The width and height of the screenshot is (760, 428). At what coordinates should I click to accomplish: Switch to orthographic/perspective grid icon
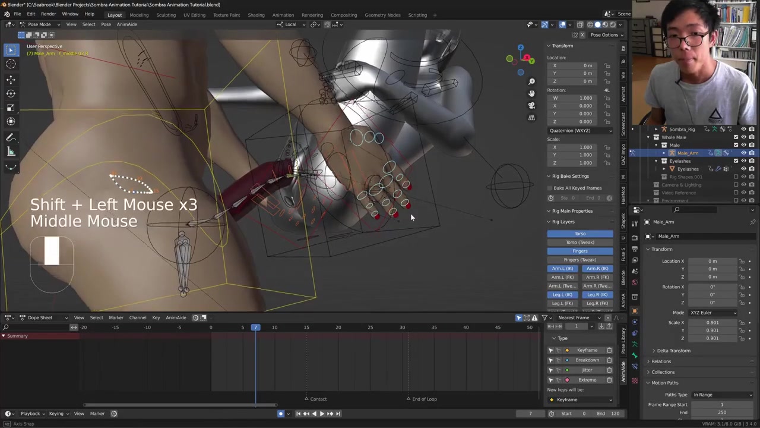tap(531, 117)
